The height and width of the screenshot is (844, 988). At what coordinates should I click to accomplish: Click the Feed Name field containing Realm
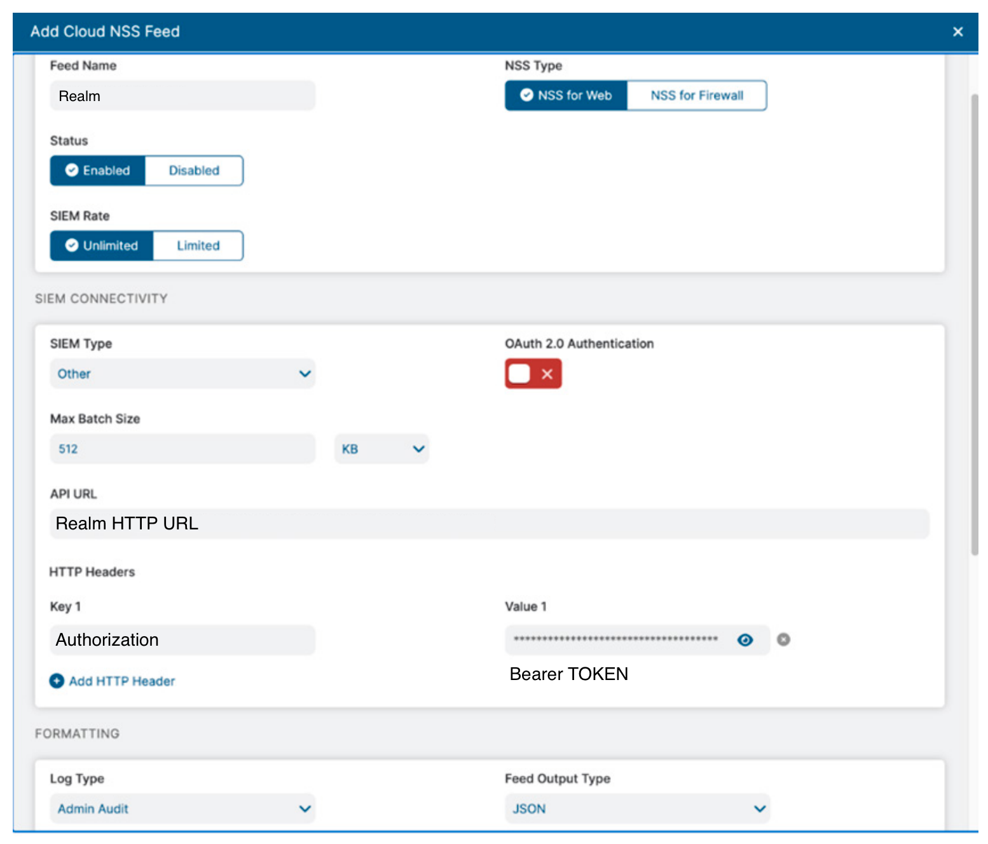point(182,95)
